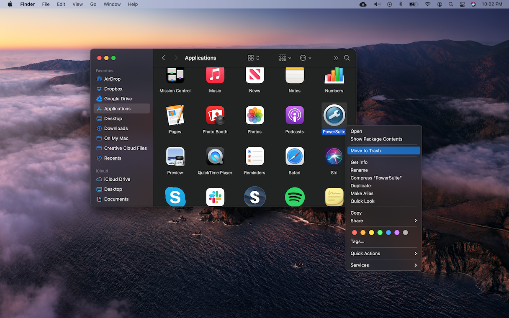Viewport: 509px width, 318px height.
Task: Click the 10:02 PM clock
Action: 492,4
